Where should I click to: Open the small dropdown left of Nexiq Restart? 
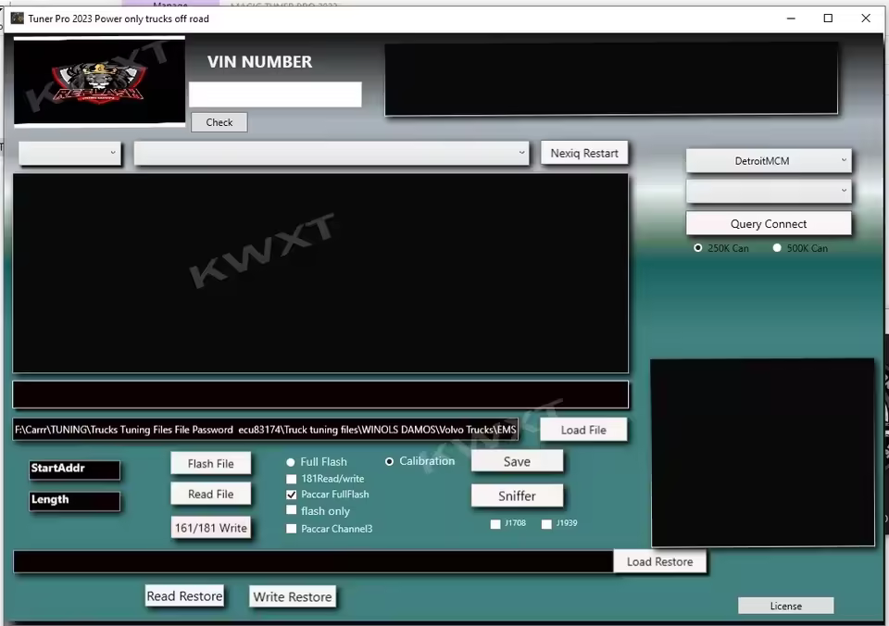(x=70, y=154)
